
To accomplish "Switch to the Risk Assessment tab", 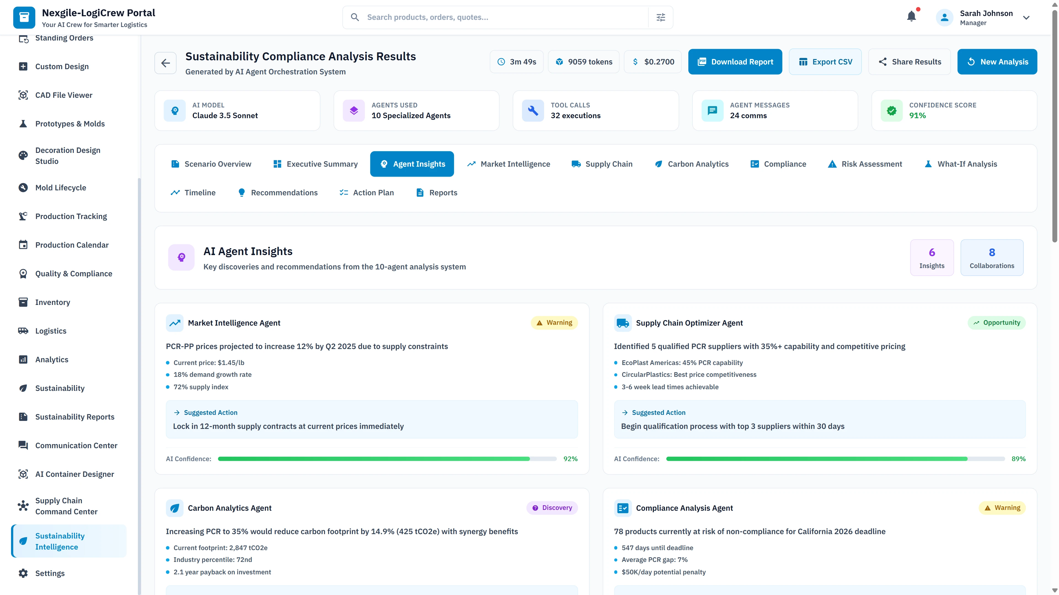I will pyautogui.click(x=865, y=164).
